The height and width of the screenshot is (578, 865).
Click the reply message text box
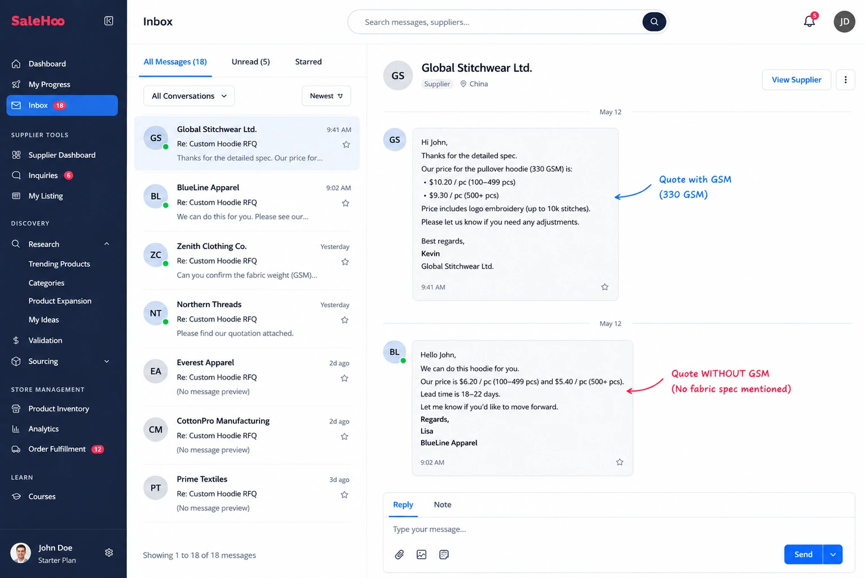[619, 530]
